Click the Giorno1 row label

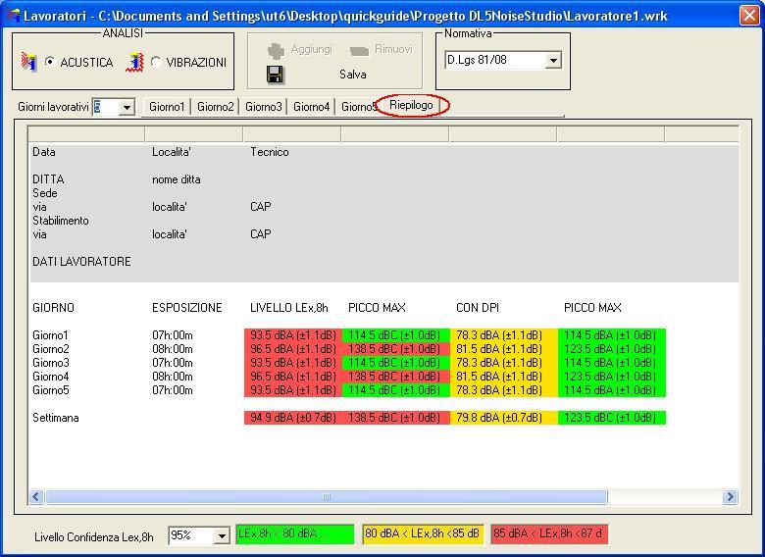point(50,335)
